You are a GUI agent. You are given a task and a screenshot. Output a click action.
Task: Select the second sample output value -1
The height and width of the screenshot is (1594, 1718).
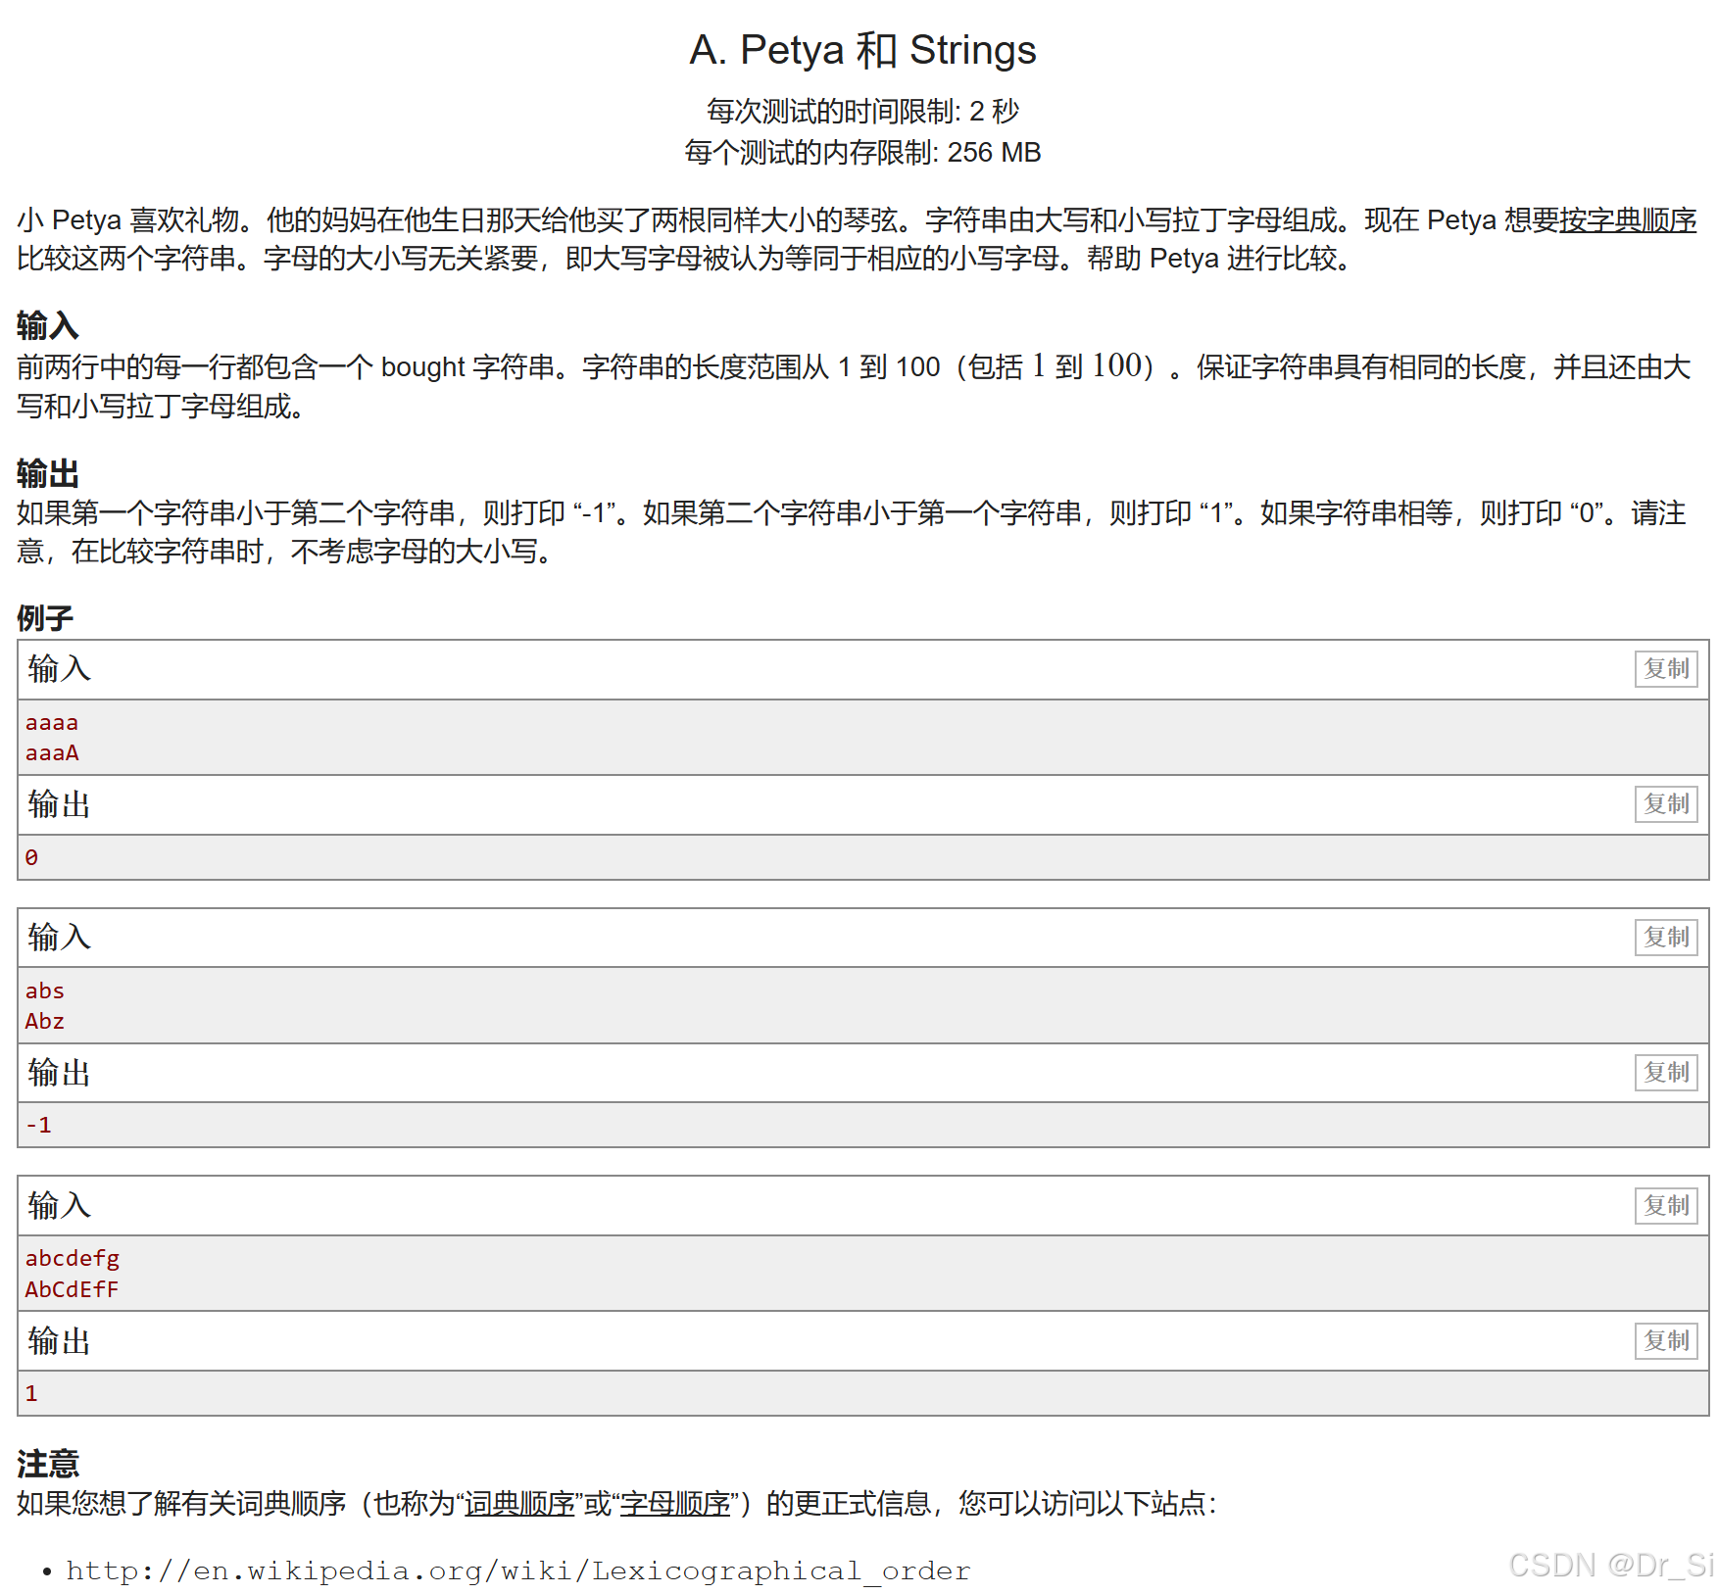coord(38,1124)
